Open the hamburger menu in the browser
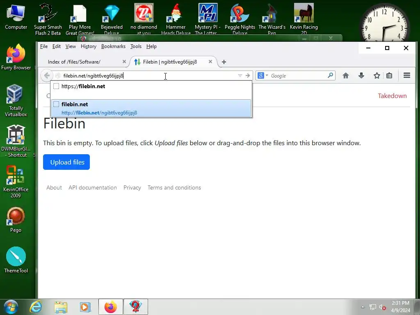 click(x=406, y=75)
